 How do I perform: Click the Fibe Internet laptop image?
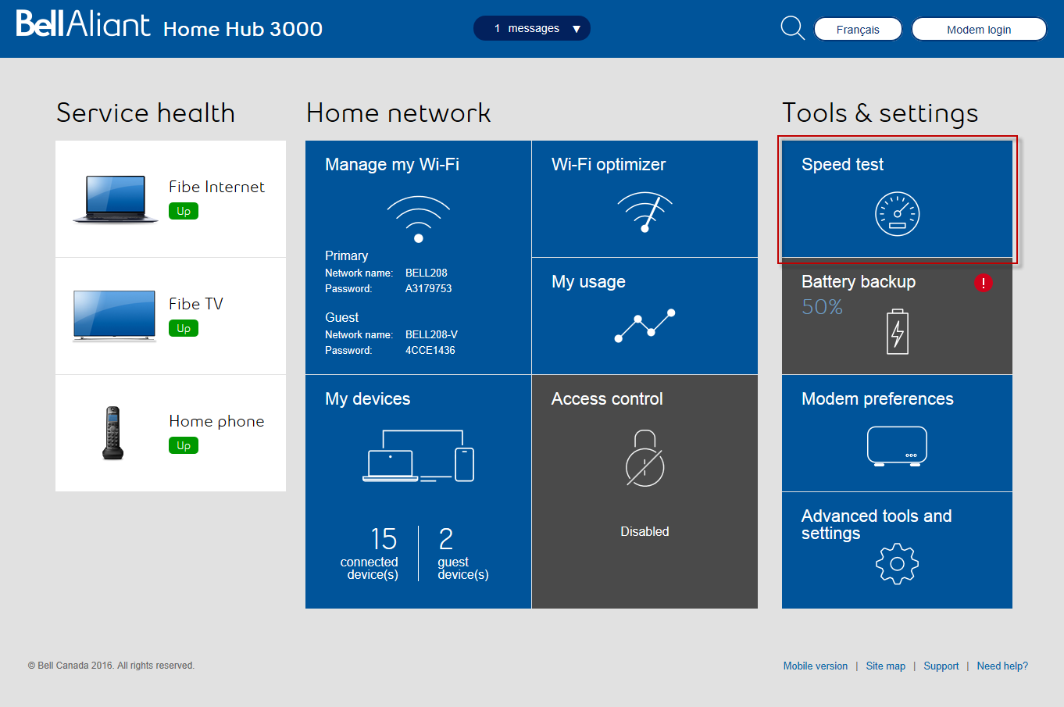tap(116, 199)
